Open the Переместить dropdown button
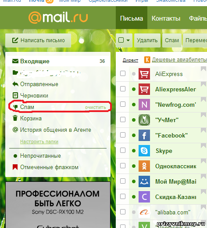 pos(195,40)
